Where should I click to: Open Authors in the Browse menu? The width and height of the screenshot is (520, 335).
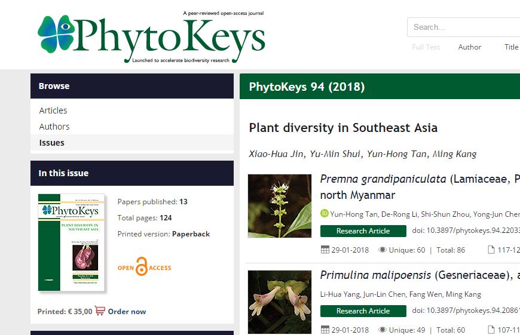[x=54, y=127]
